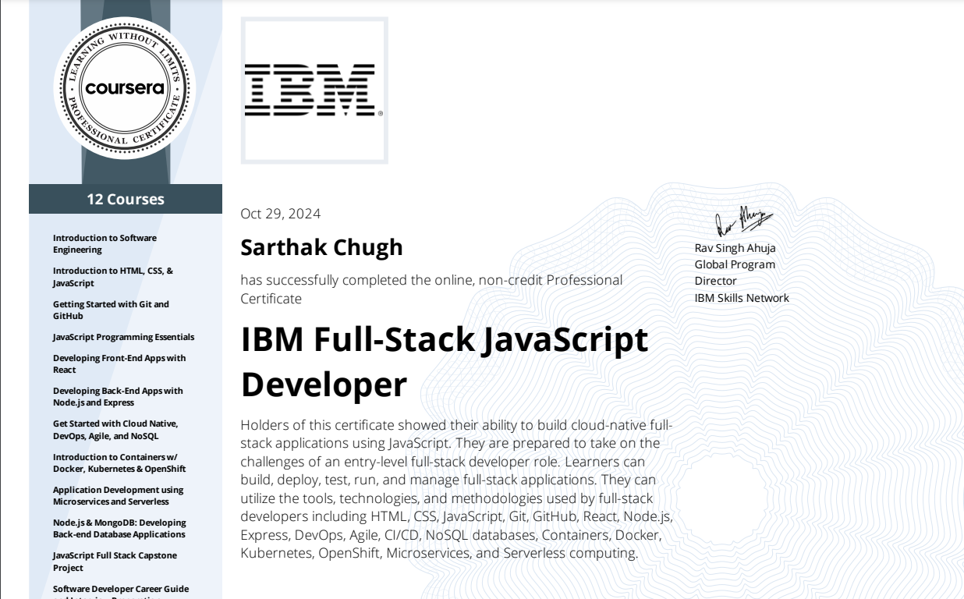Image resolution: width=964 pixels, height=599 pixels.
Task: Select 'JavaScript Programming Essentials' course entry
Action: [x=124, y=337]
